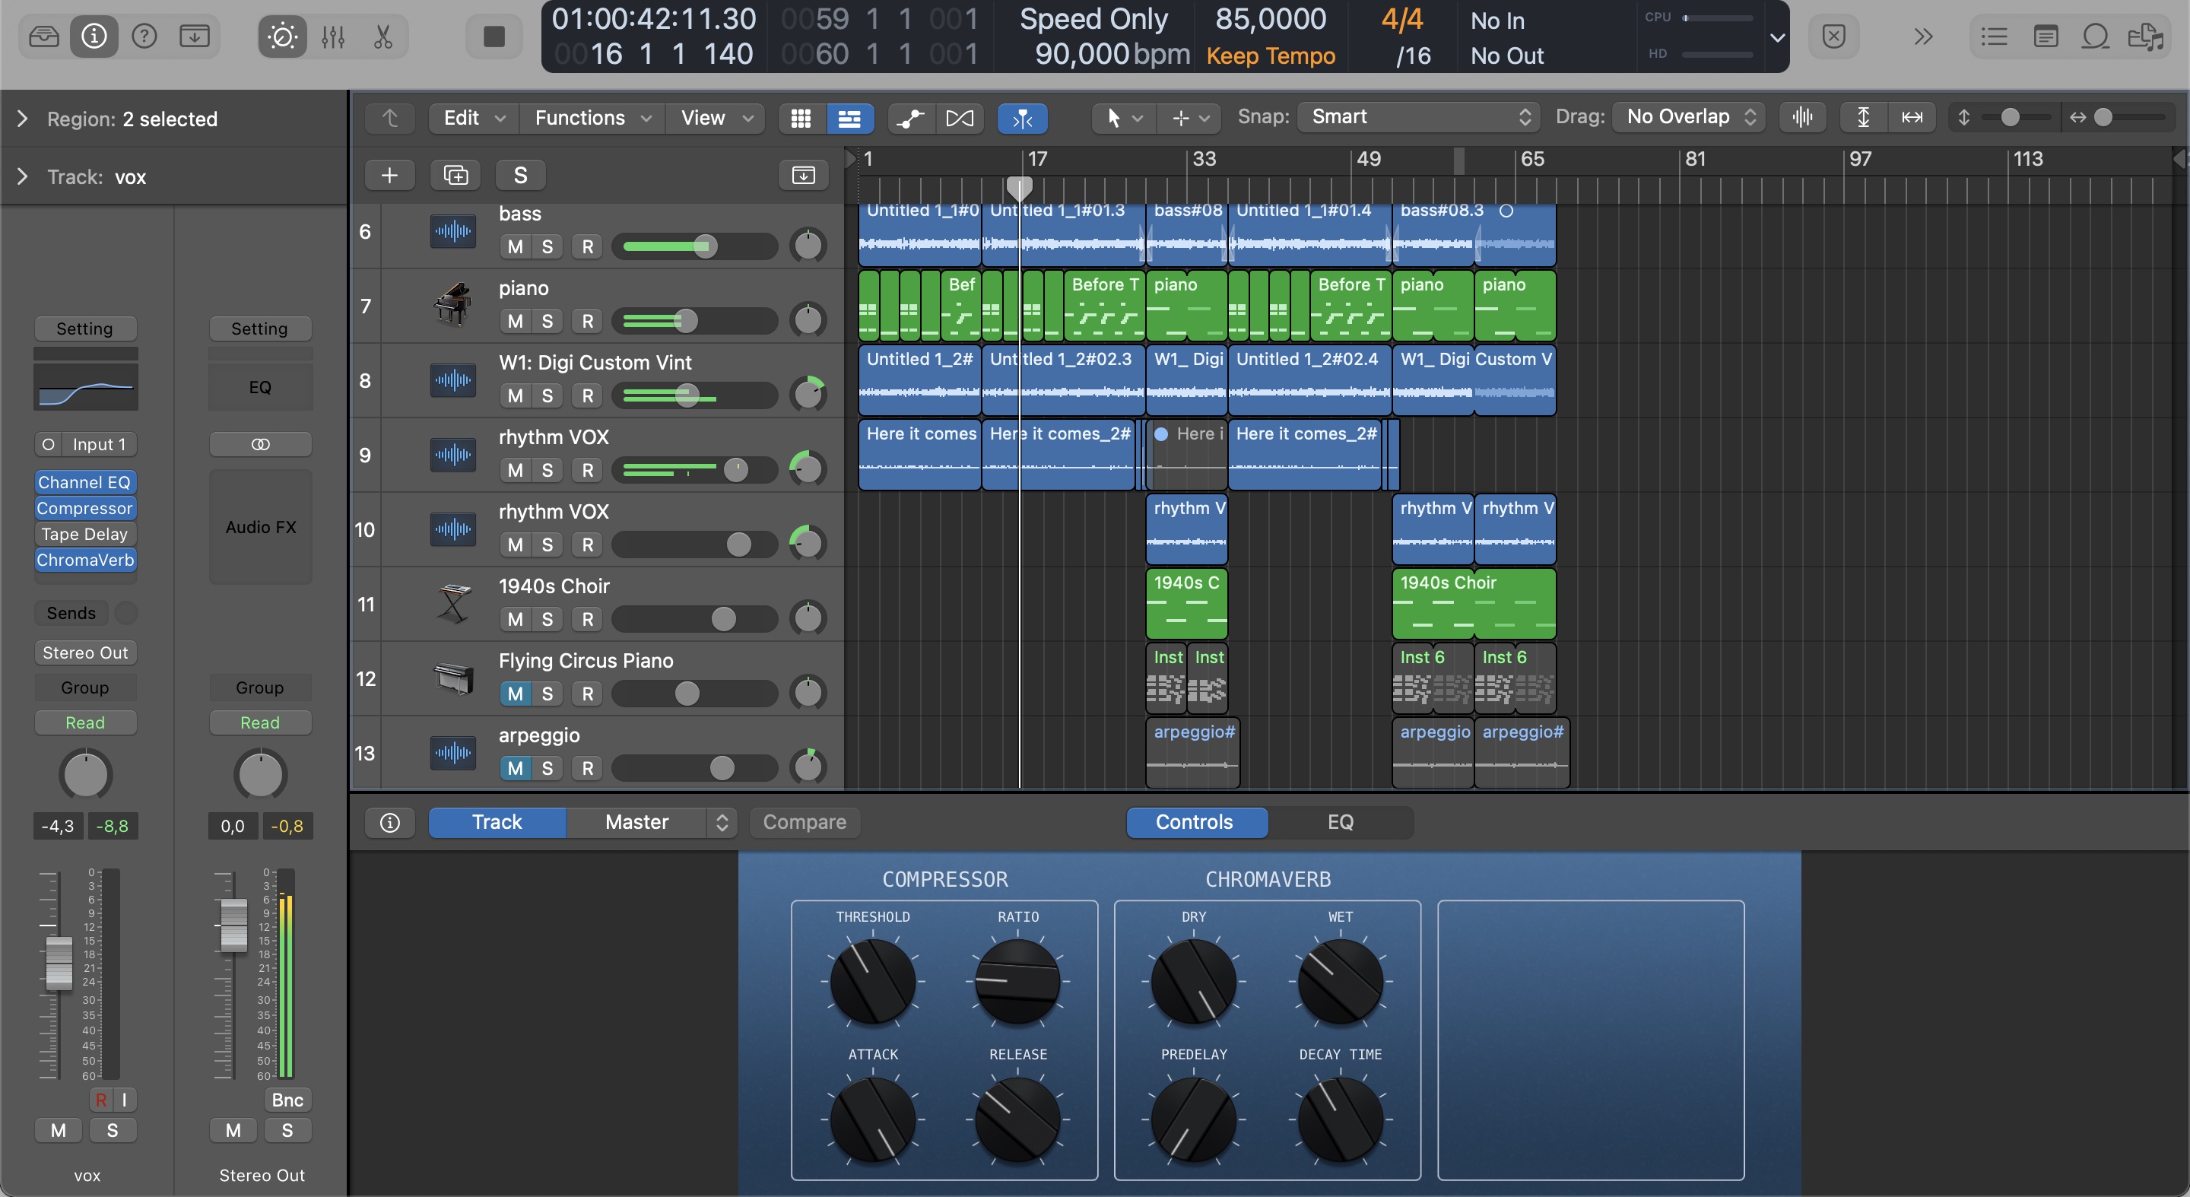The width and height of the screenshot is (2190, 1197).
Task: Open the Drag No Overlap dropdown
Action: [1688, 117]
